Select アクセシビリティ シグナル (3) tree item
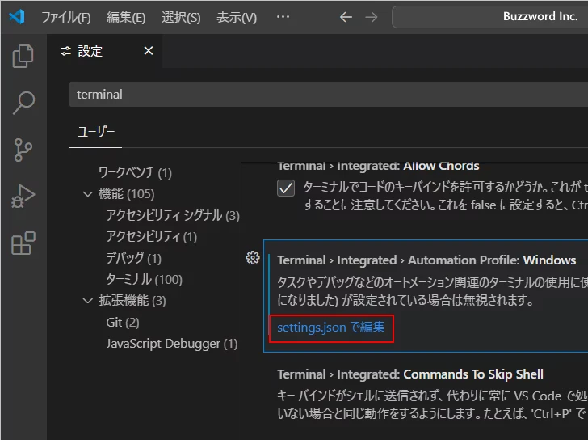 click(x=173, y=215)
